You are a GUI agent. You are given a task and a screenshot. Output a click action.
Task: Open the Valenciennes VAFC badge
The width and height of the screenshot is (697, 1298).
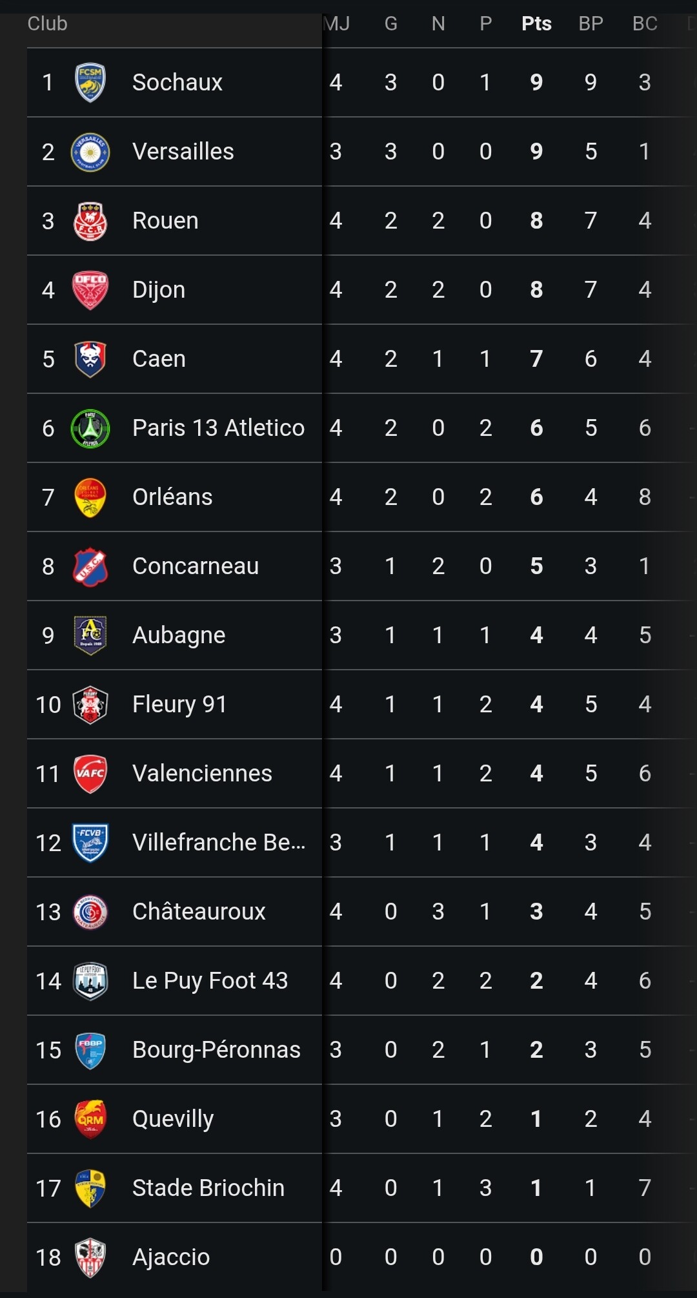[x=90, y=774]
